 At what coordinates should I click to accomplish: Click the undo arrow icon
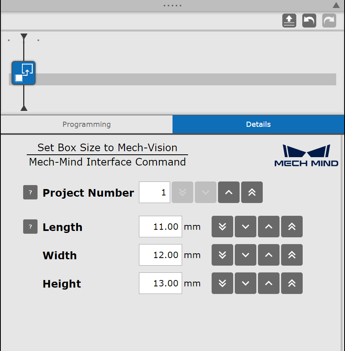309,21
